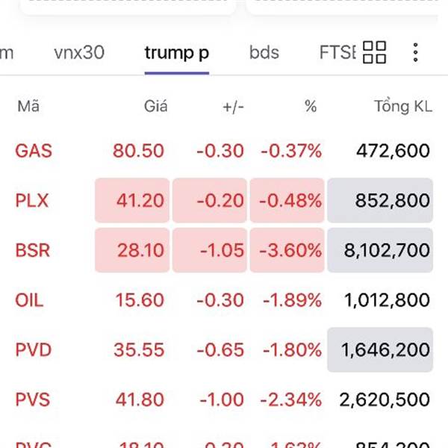
Task: Open the OIL stock ticker
Action: click(29, 300)
